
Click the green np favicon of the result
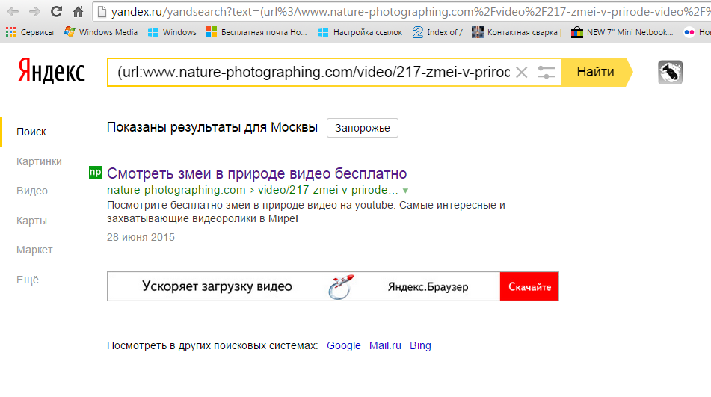tap(95, 173)
